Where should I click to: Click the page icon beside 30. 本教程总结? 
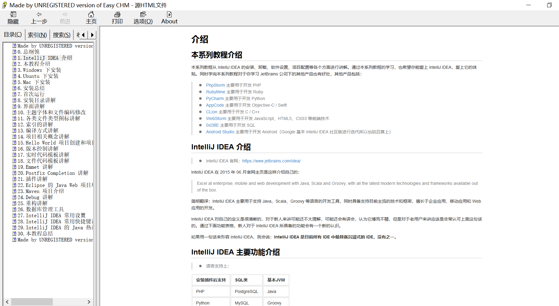14,234
